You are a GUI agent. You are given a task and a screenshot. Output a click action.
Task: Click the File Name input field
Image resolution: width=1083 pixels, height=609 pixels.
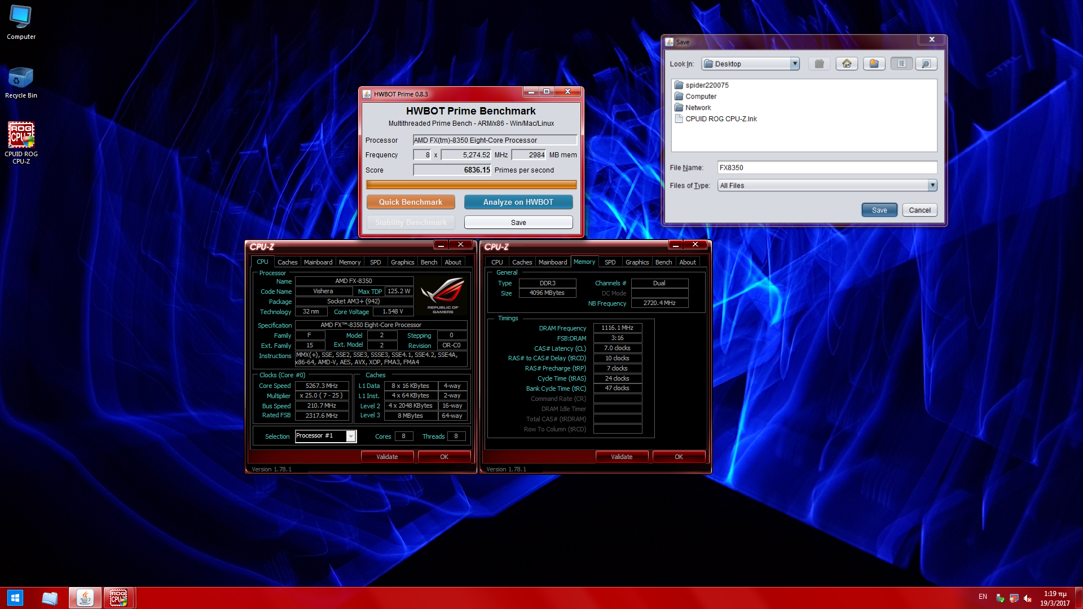tap(827, 167)
